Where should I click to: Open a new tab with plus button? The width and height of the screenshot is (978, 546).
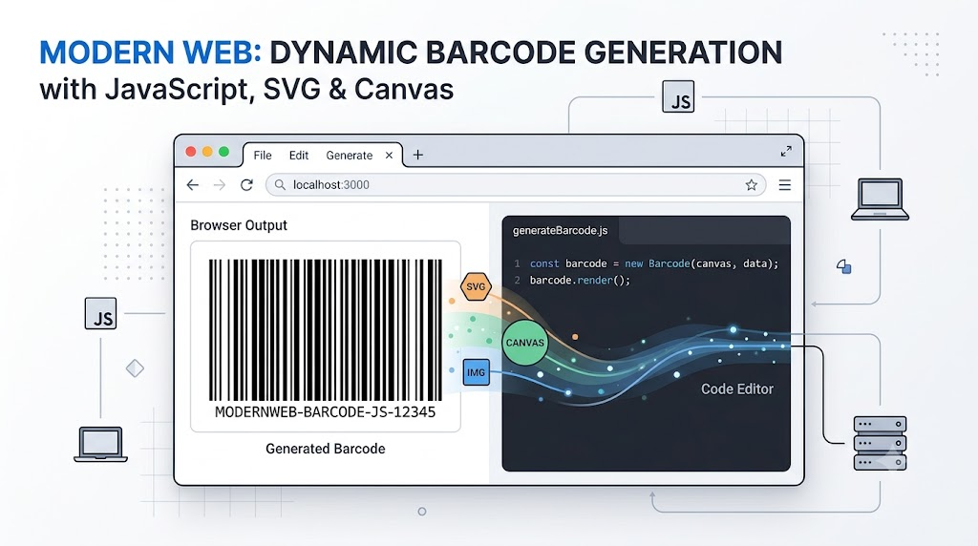418,155
